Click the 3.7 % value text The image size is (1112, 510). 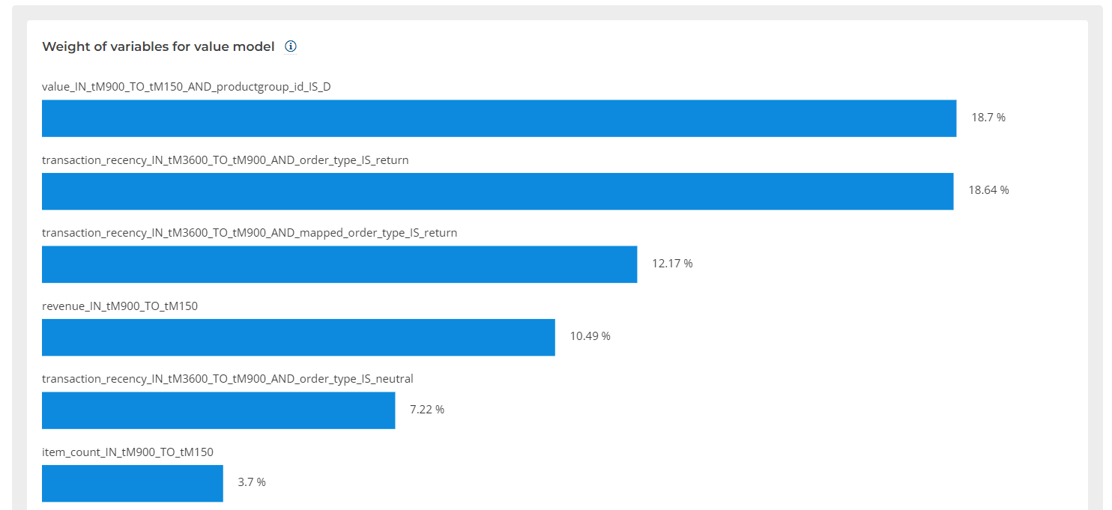tap(251, 482)
